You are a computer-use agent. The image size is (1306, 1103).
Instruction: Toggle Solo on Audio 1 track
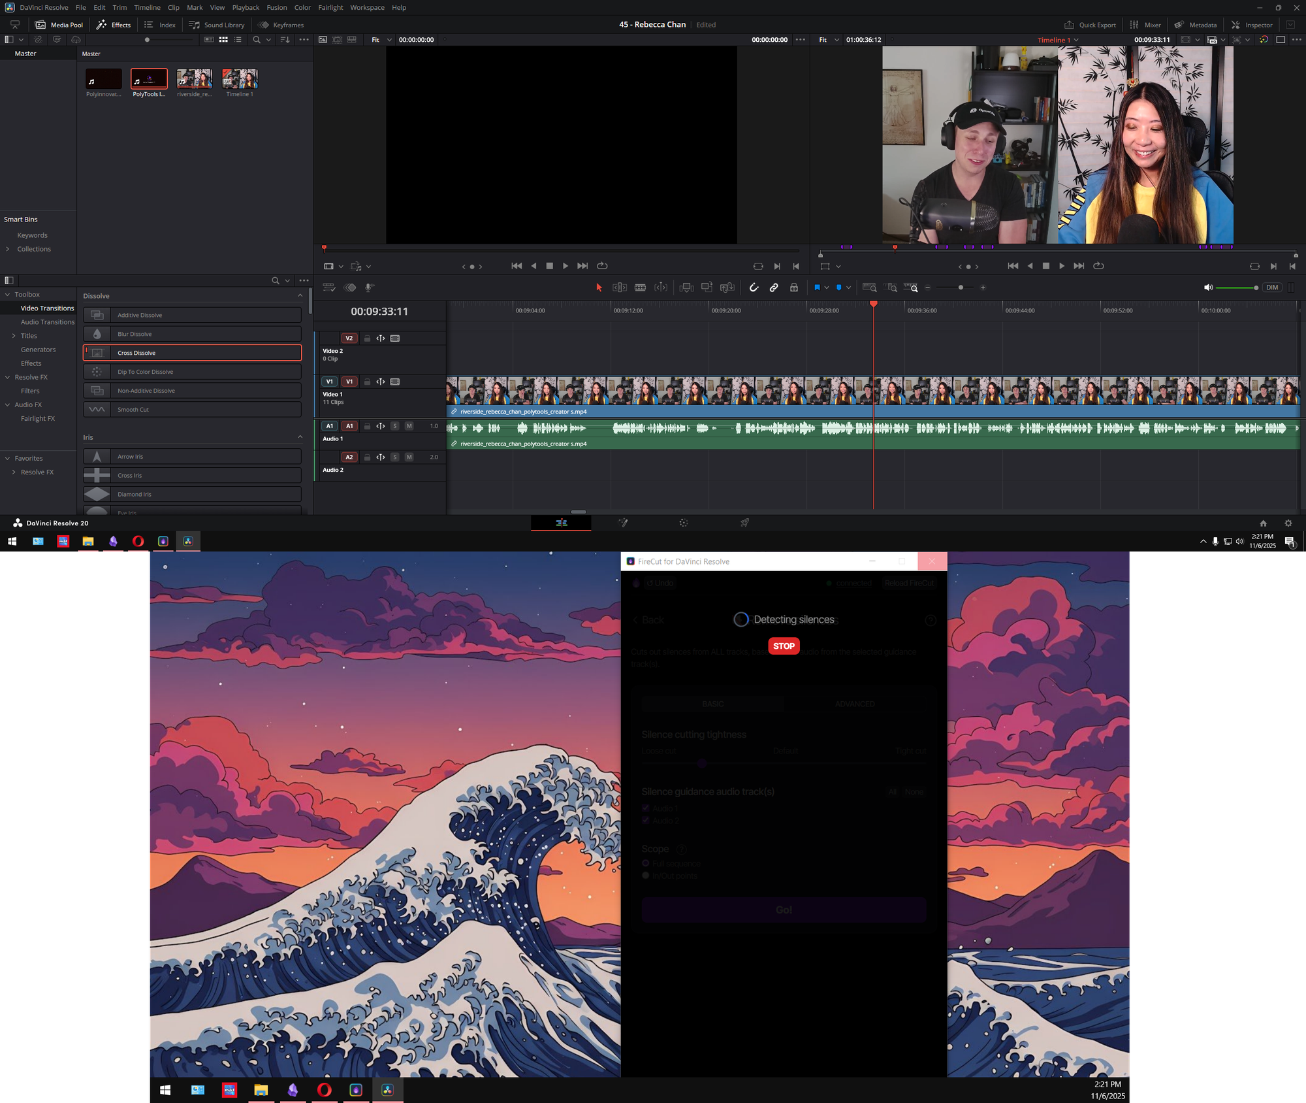pos(394,426)
